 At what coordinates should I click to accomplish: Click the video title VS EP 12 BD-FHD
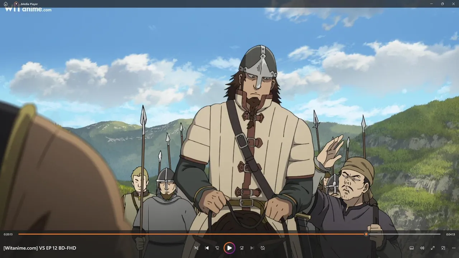click(40, 248)
